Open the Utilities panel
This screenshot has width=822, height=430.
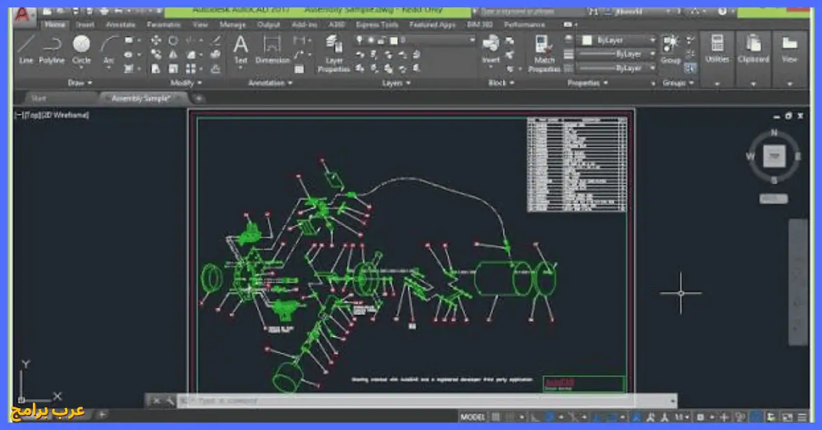tap(717, 59)
